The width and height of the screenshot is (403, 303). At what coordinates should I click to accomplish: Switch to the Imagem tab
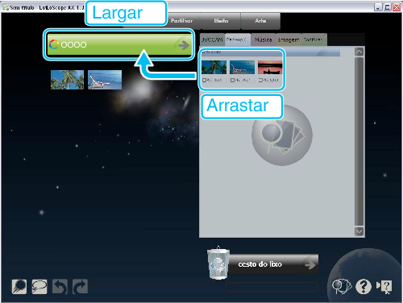coord(289,39)
